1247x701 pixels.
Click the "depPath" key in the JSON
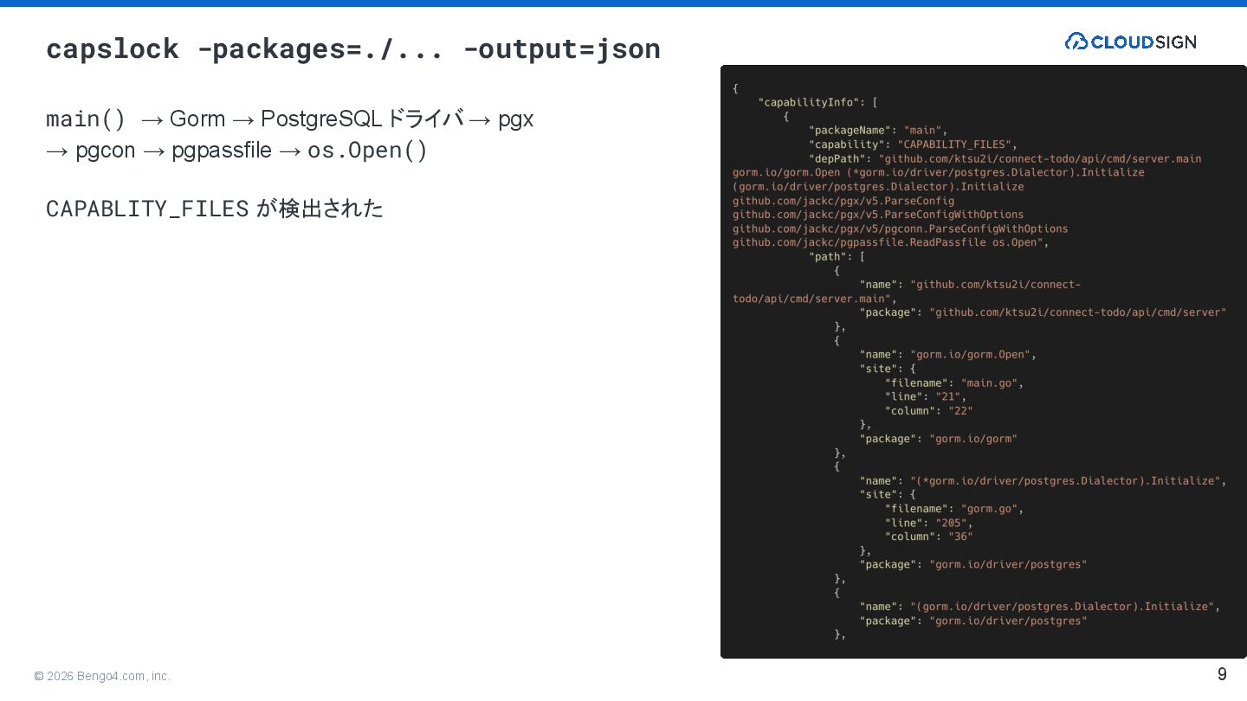(x=837, y=158)
